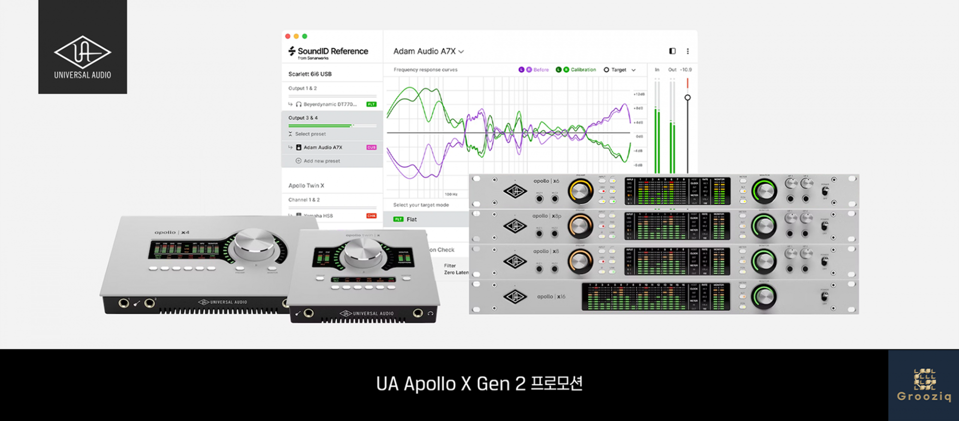Click the orange preamp knob on apollo x6
The image size is (959, 421).
580,191
